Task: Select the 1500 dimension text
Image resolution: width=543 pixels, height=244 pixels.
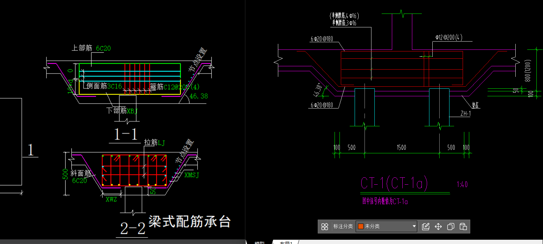Action: click(x=401, y=147)
